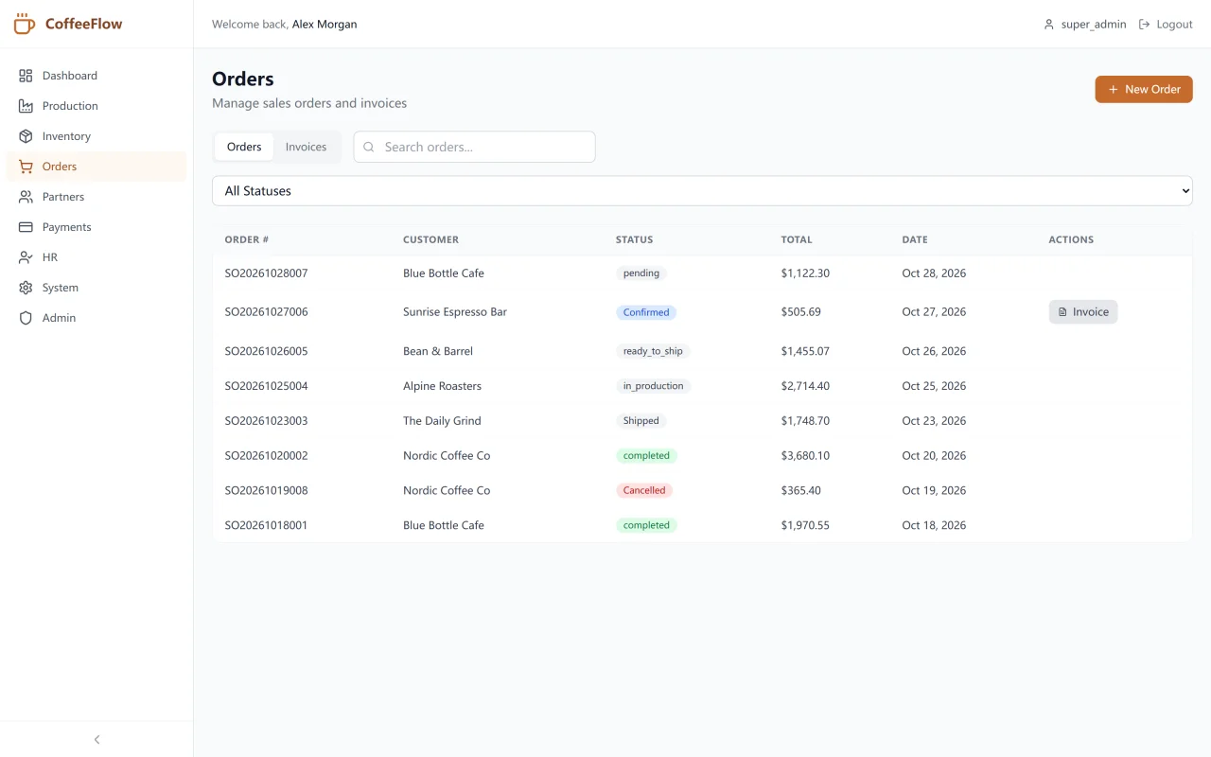Image resolution: width=1211 pixels, height=757 pixels.
Task: Click the user profile icon beside super_admin
Action: click(1048, 25)
